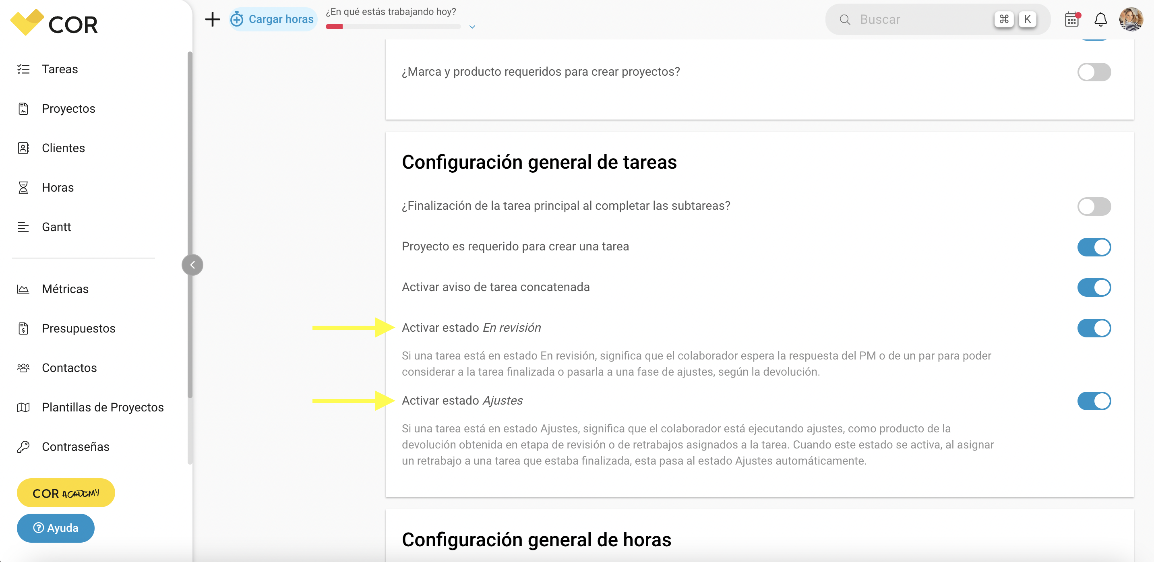Open Métricas in the sidebar

(x=65, y=289)
